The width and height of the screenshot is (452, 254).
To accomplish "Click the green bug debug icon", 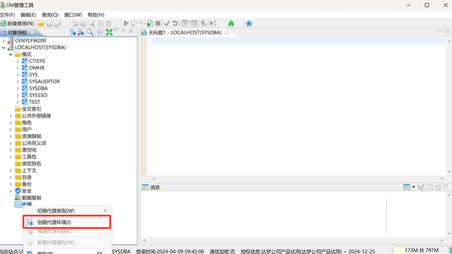I will (231, 23).
